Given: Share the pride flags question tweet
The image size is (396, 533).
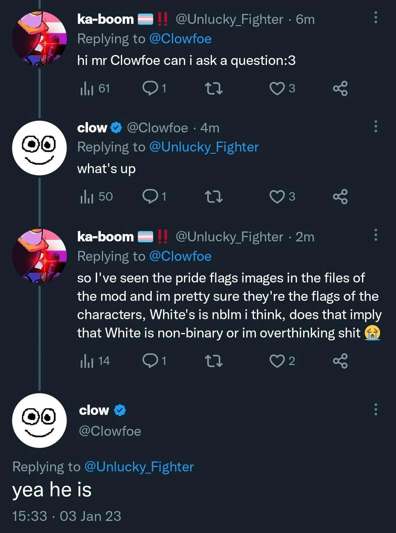Looking at the screenshot, I should point(340,361).
